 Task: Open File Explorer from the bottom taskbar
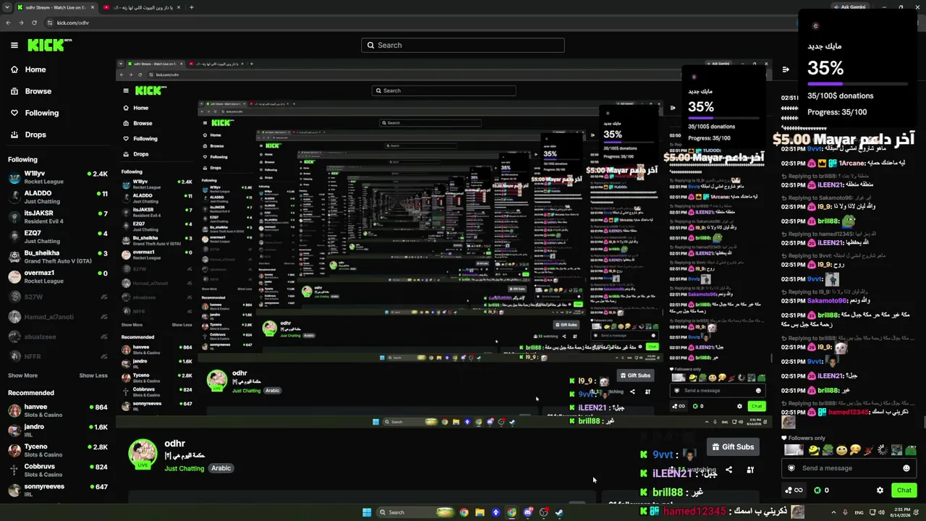click(x=480, y=512)
